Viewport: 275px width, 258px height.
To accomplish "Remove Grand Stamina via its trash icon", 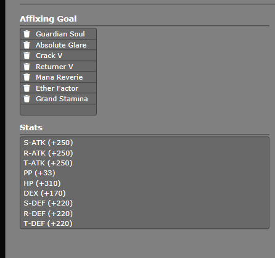I will [27, 99].
